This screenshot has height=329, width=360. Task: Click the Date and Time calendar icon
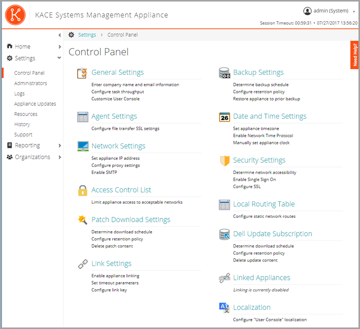[x=225, y=117]
